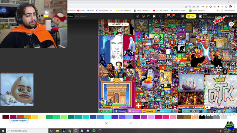Expand the bookmarks bar overflow chevron
The height and width of the screenshot is (133, 237).
pos(218,11)
